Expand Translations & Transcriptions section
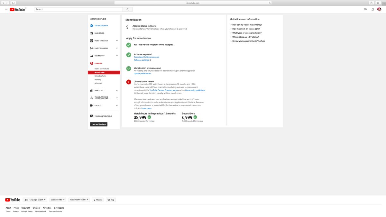Viewport: 386px width, 217px height. tap(117, 98)
